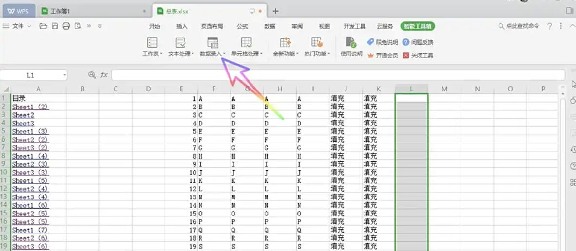Click the 问题反馈 feedback button
This screenshot has width=576, height=251.
(418, 42)
